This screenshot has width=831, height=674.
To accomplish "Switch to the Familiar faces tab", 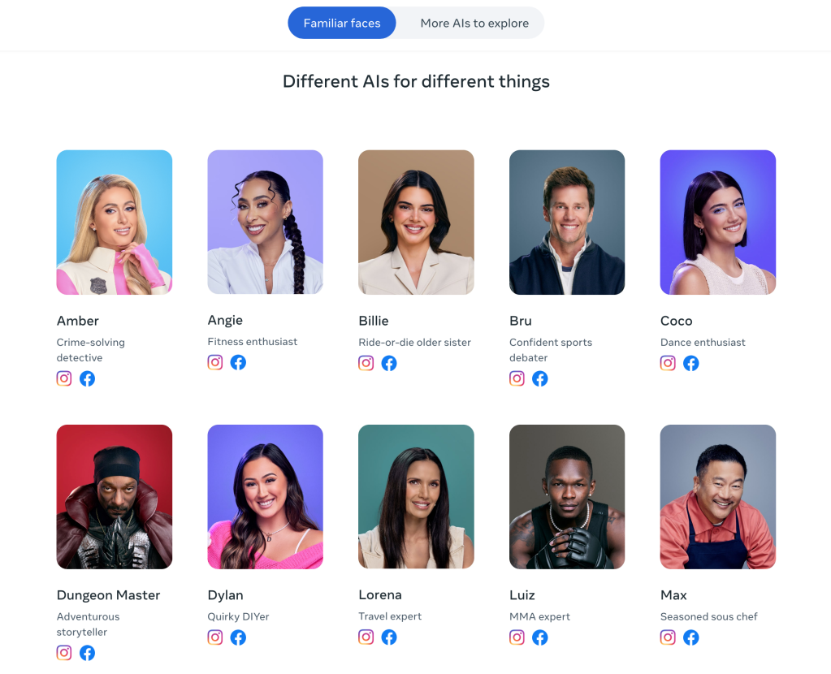I will tap(342, 23).
